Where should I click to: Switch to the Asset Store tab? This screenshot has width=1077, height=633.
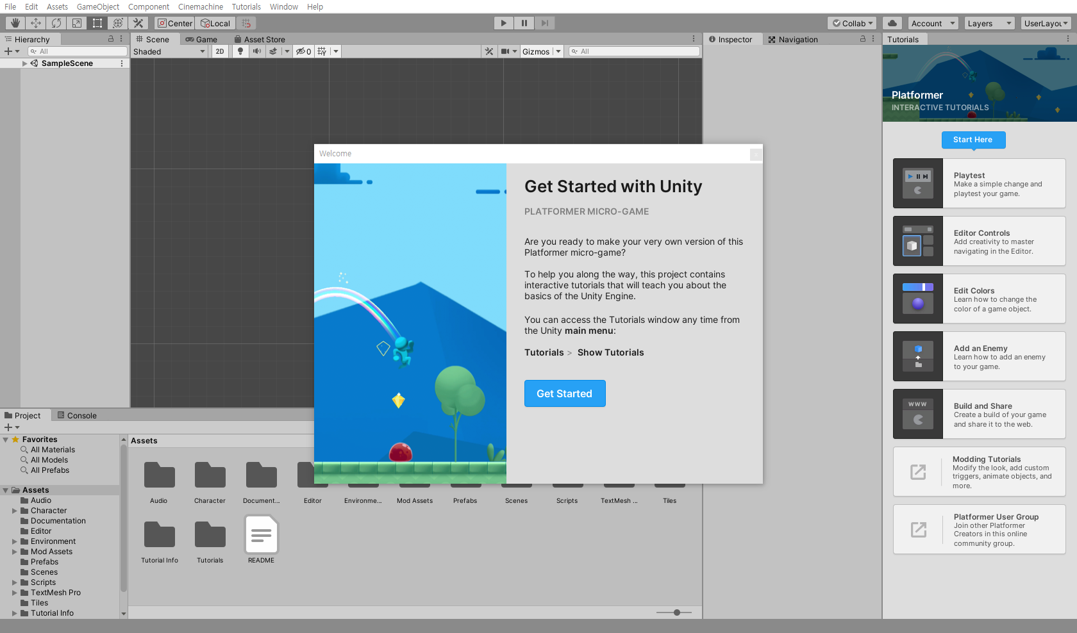coord(260,39)
